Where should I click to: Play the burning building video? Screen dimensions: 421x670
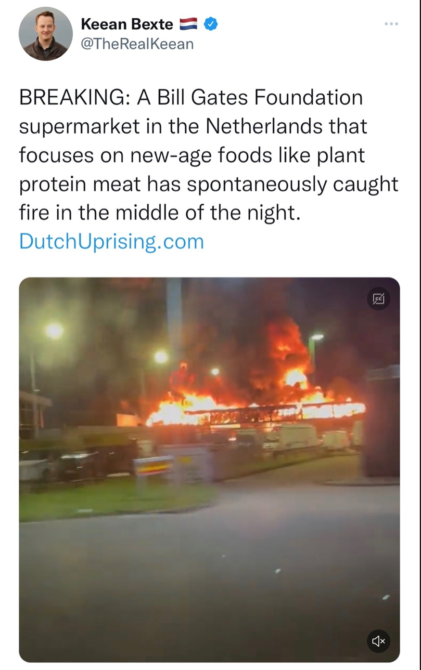[x=209, y=470]
